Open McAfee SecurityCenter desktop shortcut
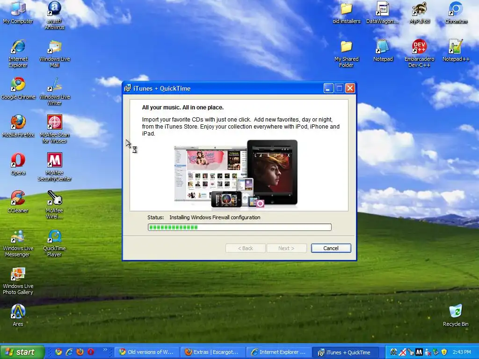Screen dimensions: 479x359 click(x=54, y=167)
